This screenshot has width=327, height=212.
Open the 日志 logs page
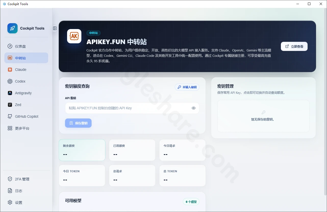pos(26,191)
